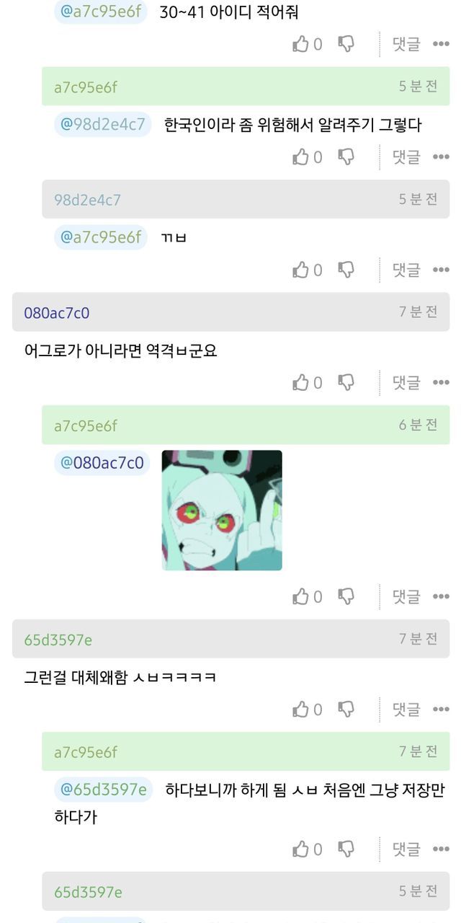Image resolution: width=461 pixels, height=923 pixels.
Task: Dislike the 'ㄲㅂ' comment
Action: click(x=346, y=270)
